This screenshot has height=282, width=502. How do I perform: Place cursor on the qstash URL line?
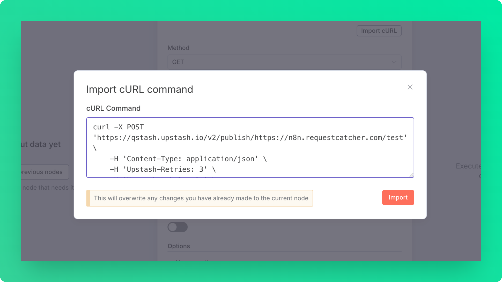(x=250, y=138)
